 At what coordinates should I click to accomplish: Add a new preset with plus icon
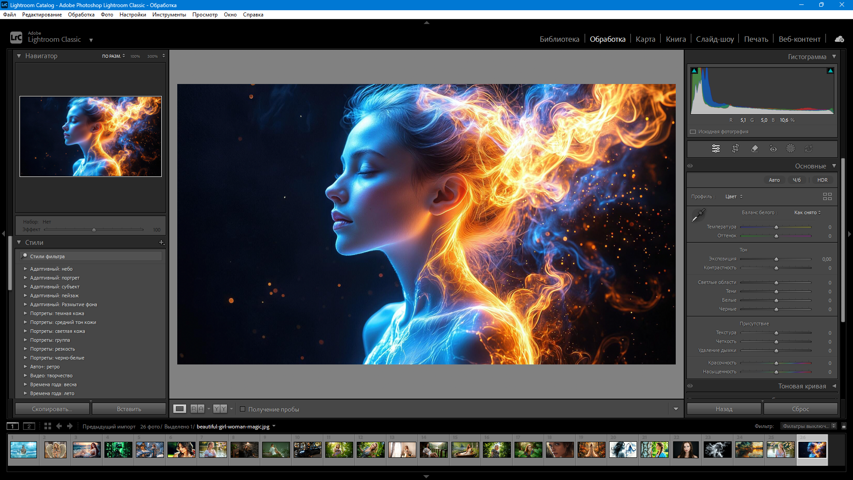161,242
